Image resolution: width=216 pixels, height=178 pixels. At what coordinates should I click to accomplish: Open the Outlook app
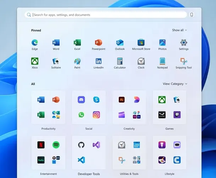click(x=120, y=43)
